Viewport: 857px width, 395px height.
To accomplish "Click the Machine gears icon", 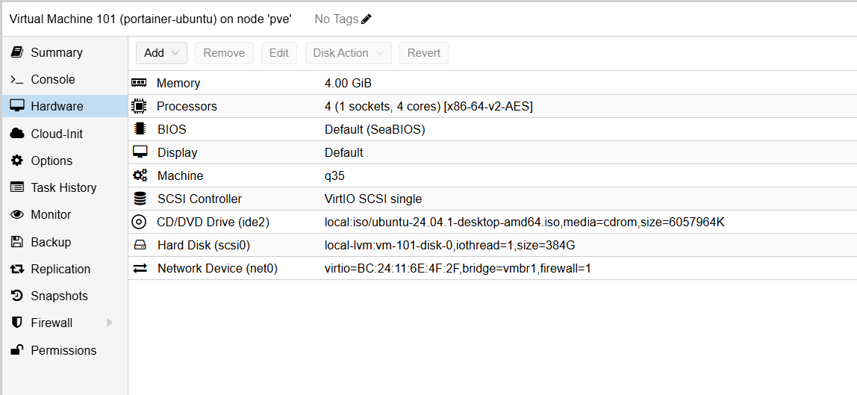I will point(140,175).
